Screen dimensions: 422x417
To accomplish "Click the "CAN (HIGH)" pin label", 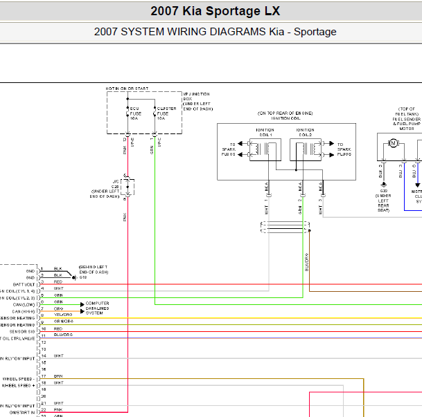I will pyautogui.click(x=24, y=311).
